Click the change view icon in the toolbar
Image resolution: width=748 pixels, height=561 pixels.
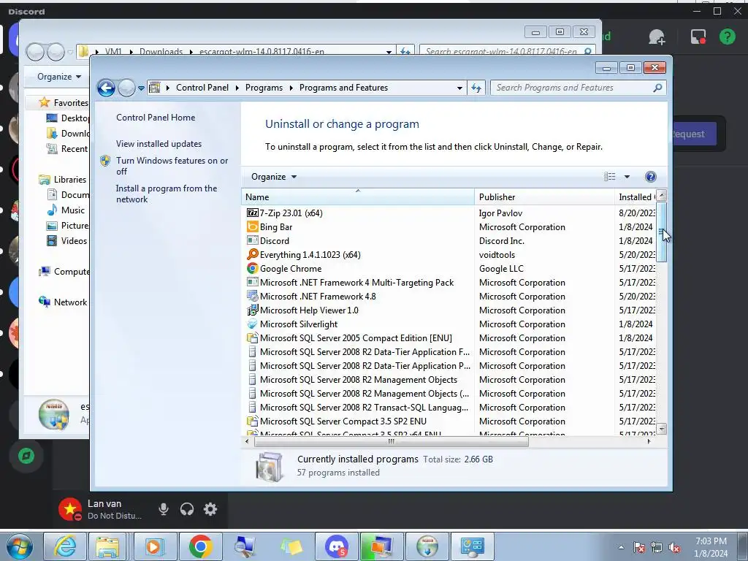610,177
